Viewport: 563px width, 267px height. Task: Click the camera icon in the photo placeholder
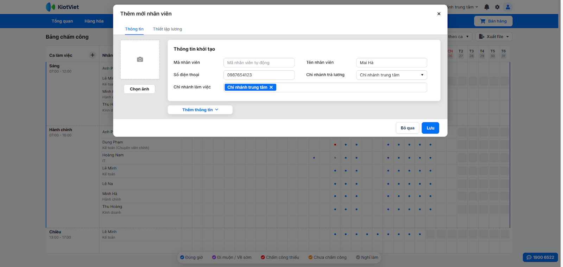tap(140, 60)
